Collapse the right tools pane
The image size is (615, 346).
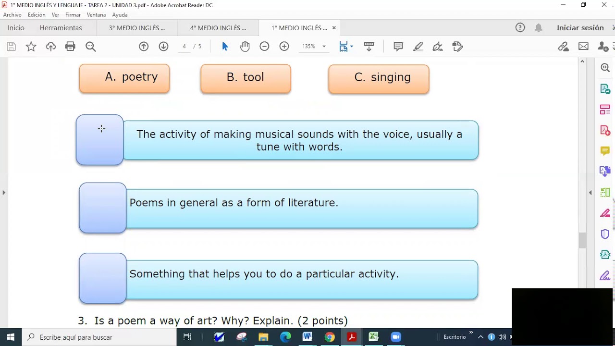(590, 193)
